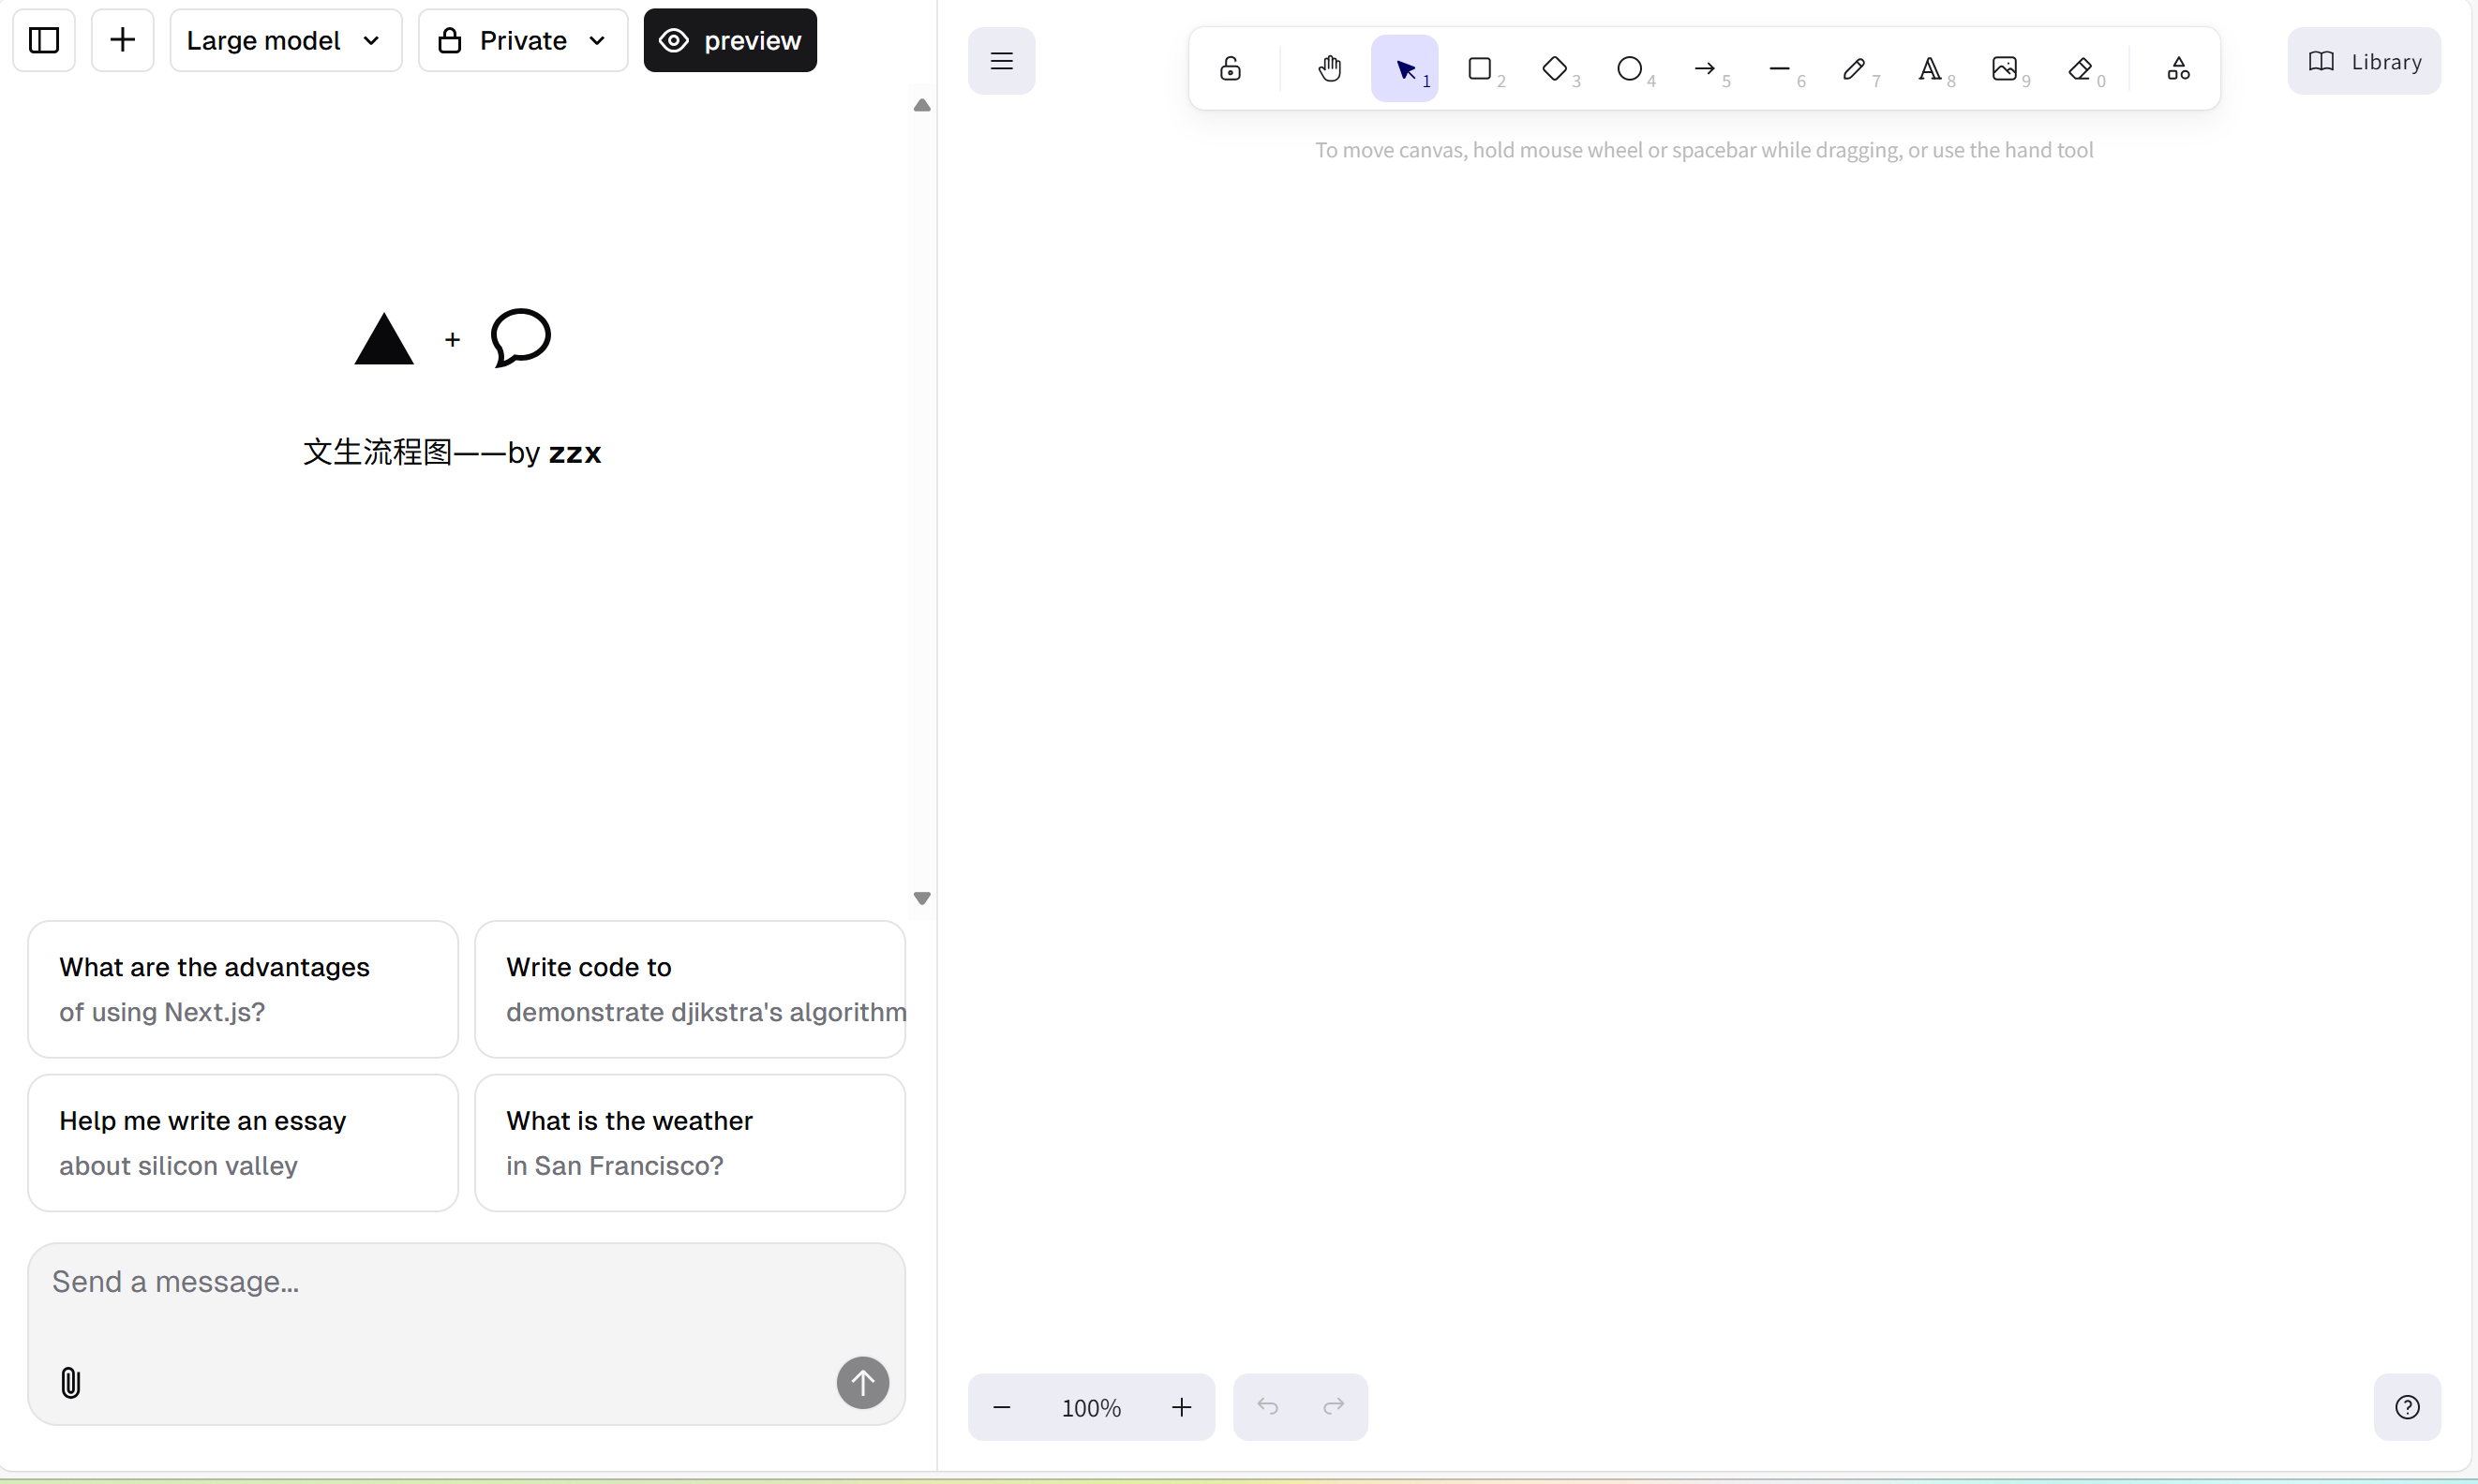Open the canvas hamburger menu
Screen dimensions: 2478x1484
click(1001, 61)
